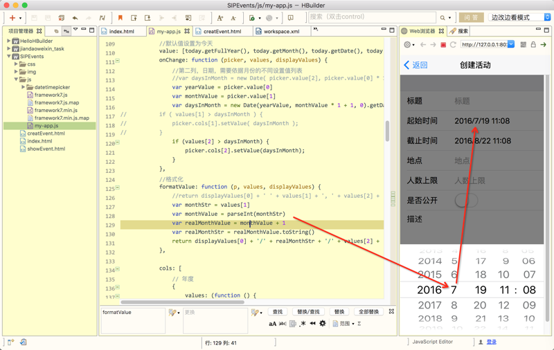Click the orange bookmark toolbar icon
Viewport: 554px width, 350px height.
click(120, 18)
